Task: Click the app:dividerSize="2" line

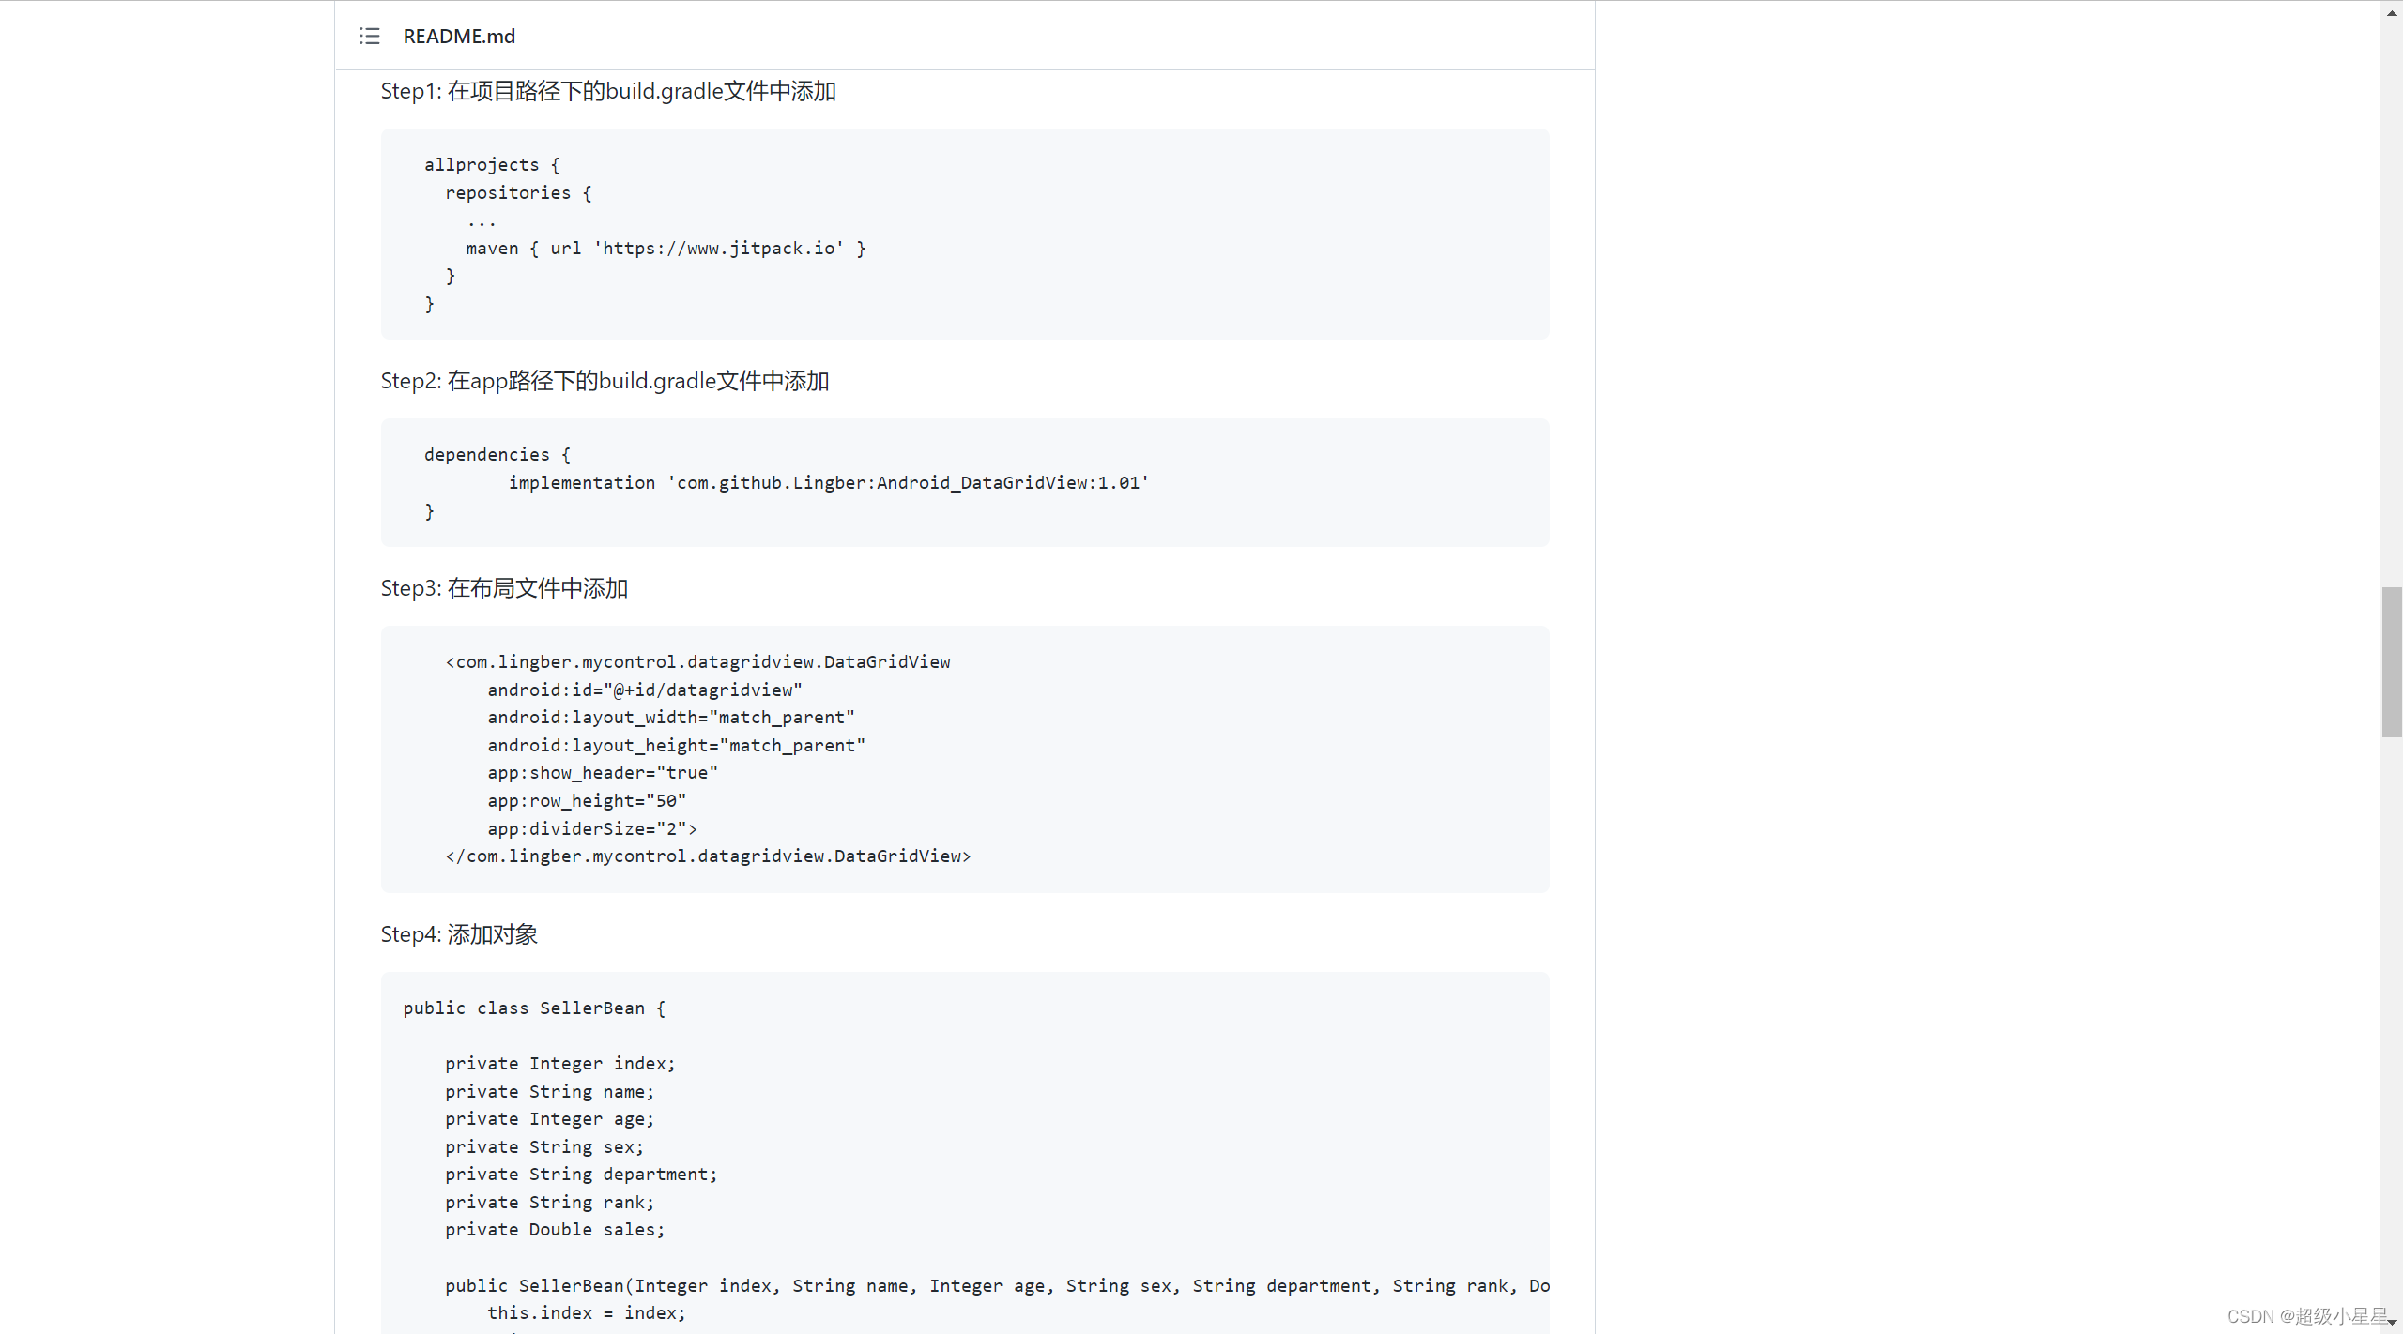Action: coord(592,829)
